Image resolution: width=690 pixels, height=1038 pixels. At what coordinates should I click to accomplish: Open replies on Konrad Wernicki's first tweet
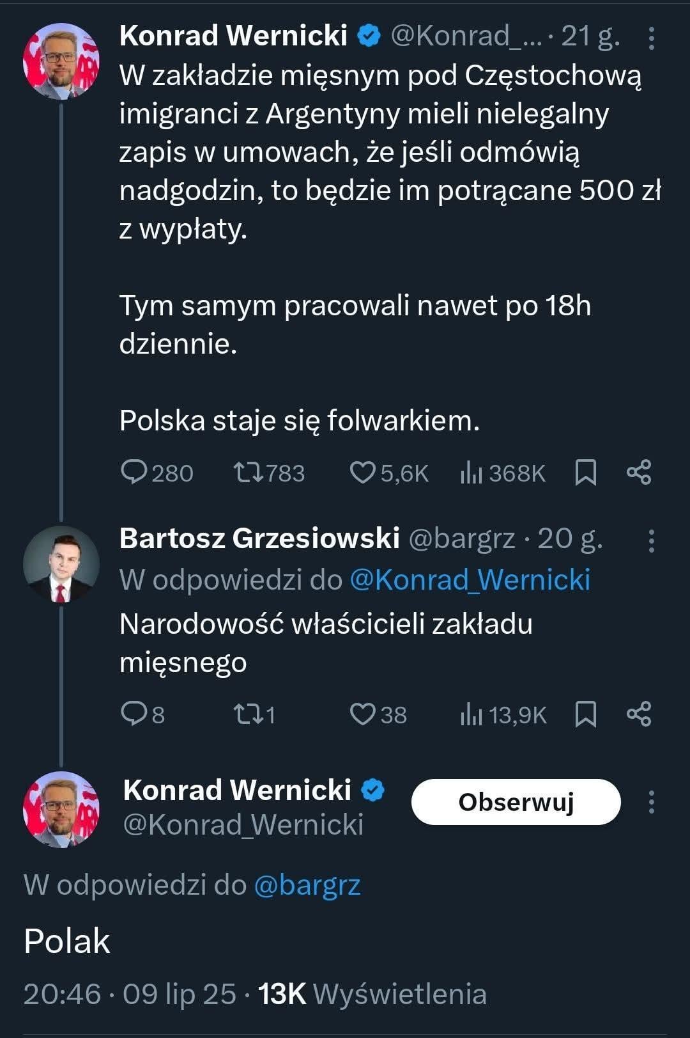(157, 473)
